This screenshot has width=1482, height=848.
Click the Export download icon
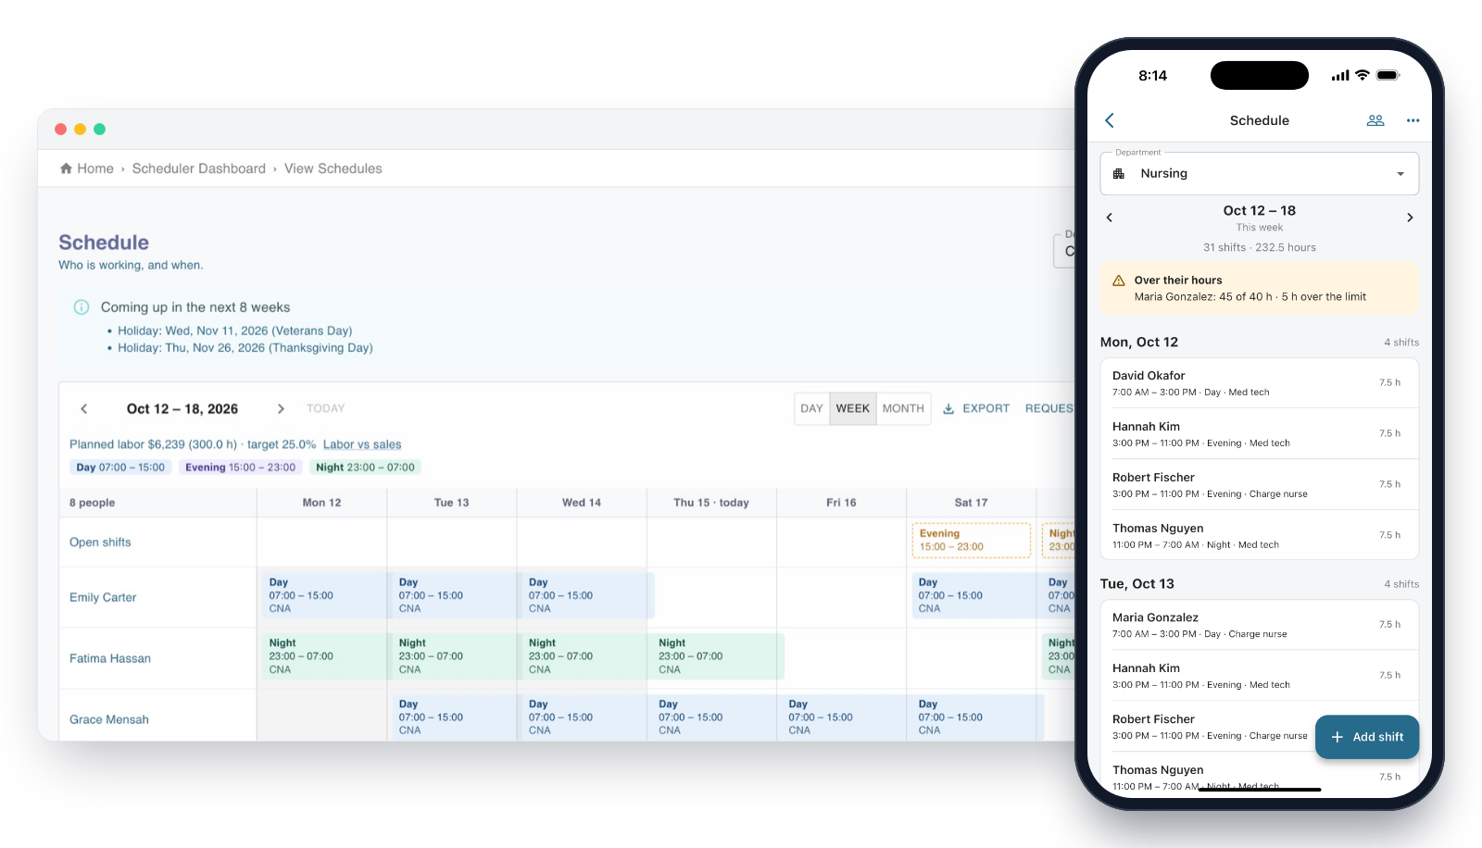click(948, 408)
